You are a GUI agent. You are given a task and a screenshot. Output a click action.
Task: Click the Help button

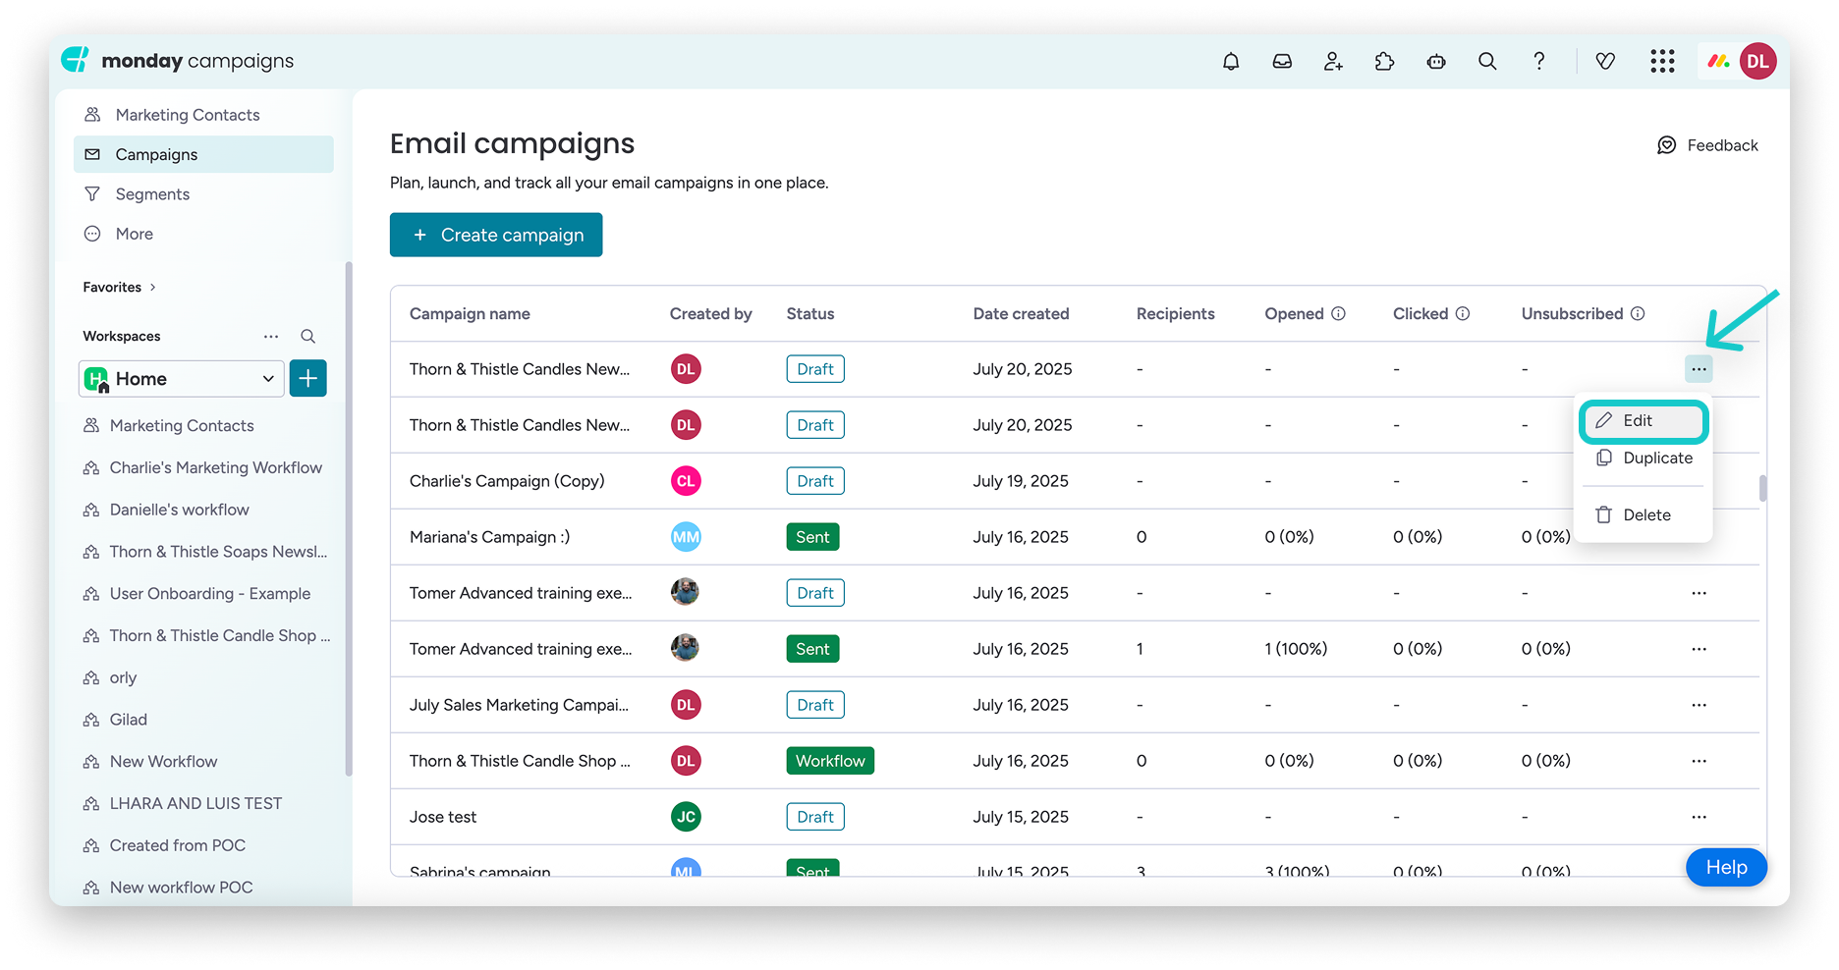(x=1726, y=867)
